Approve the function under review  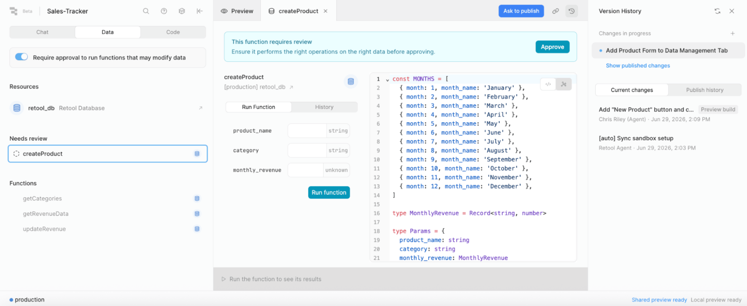point(552,47)
